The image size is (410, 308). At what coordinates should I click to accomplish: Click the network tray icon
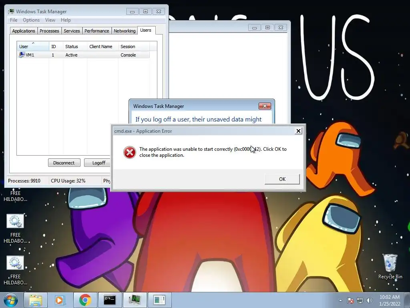(360, 300)
